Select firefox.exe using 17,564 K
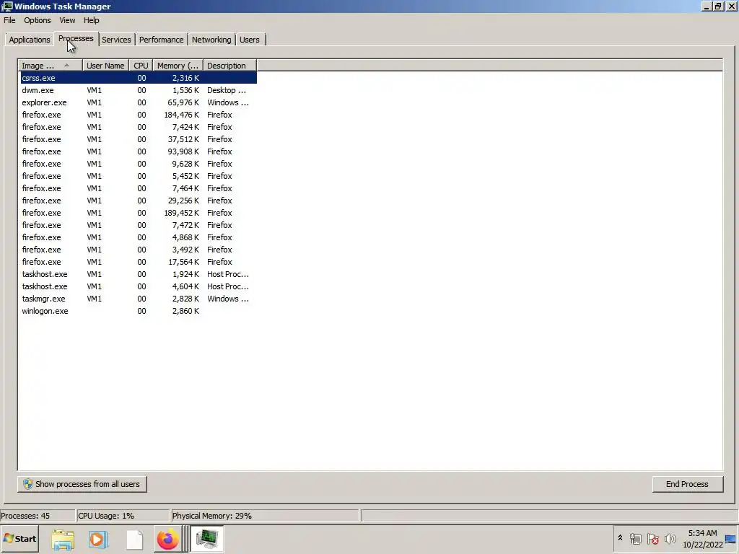Screen dimensions: 739x554 [x=137, y=261]
